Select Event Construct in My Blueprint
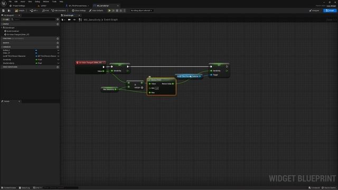The image size is (338, 190). (13, 31)
